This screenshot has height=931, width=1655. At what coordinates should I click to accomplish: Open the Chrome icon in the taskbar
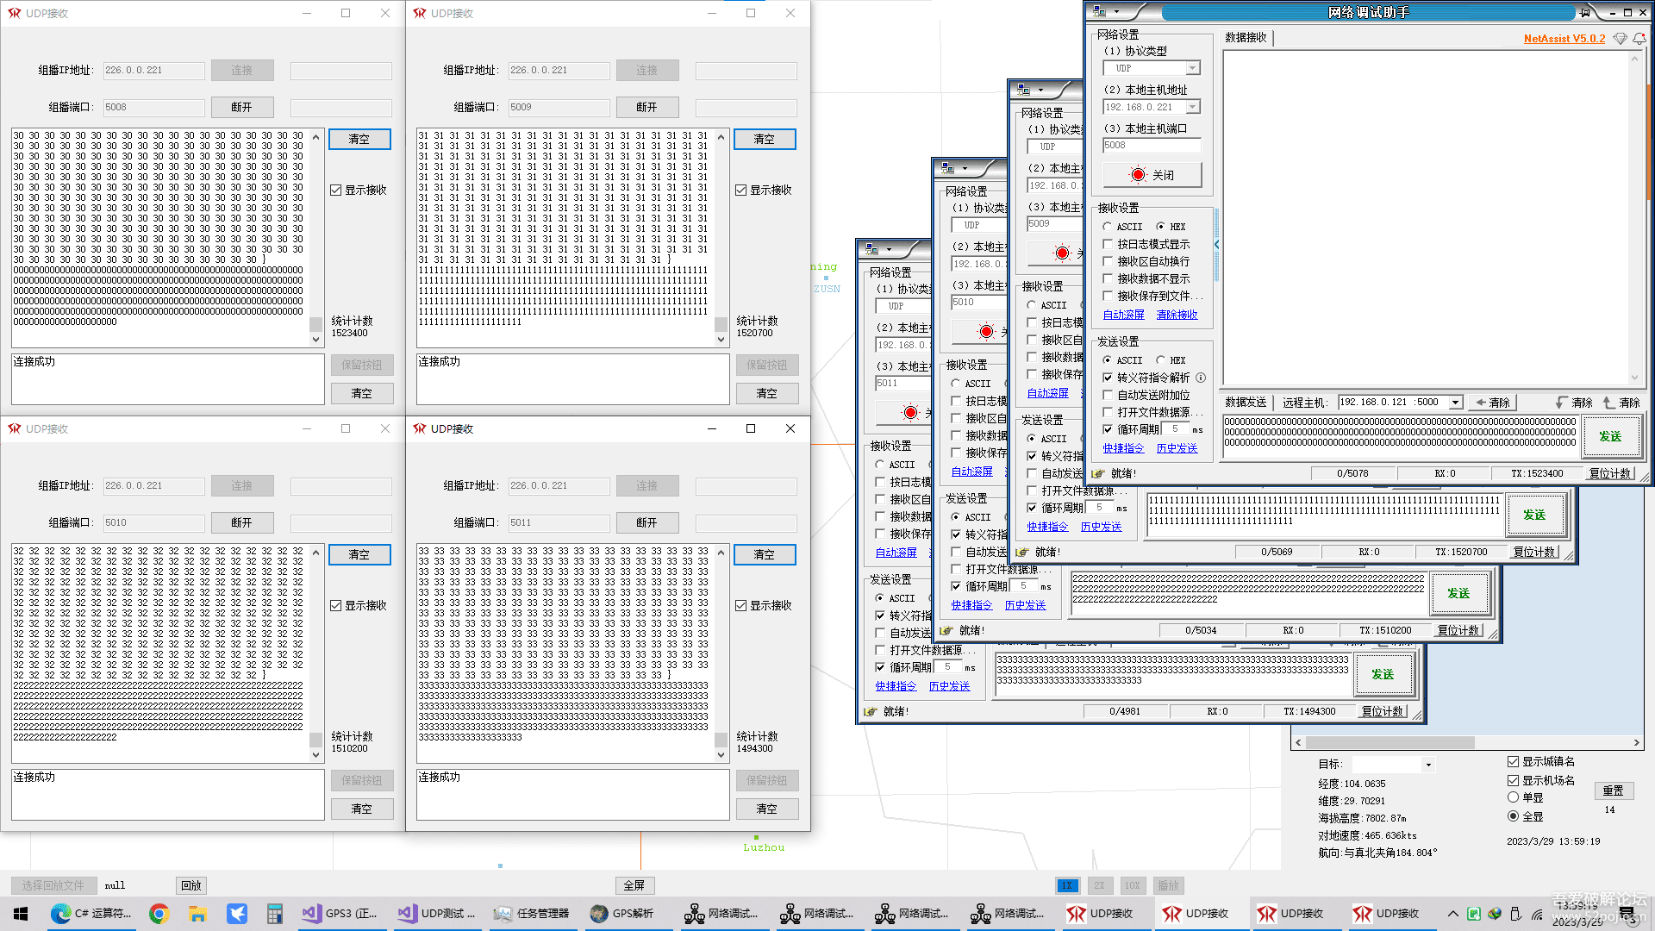tap(159, 914)
